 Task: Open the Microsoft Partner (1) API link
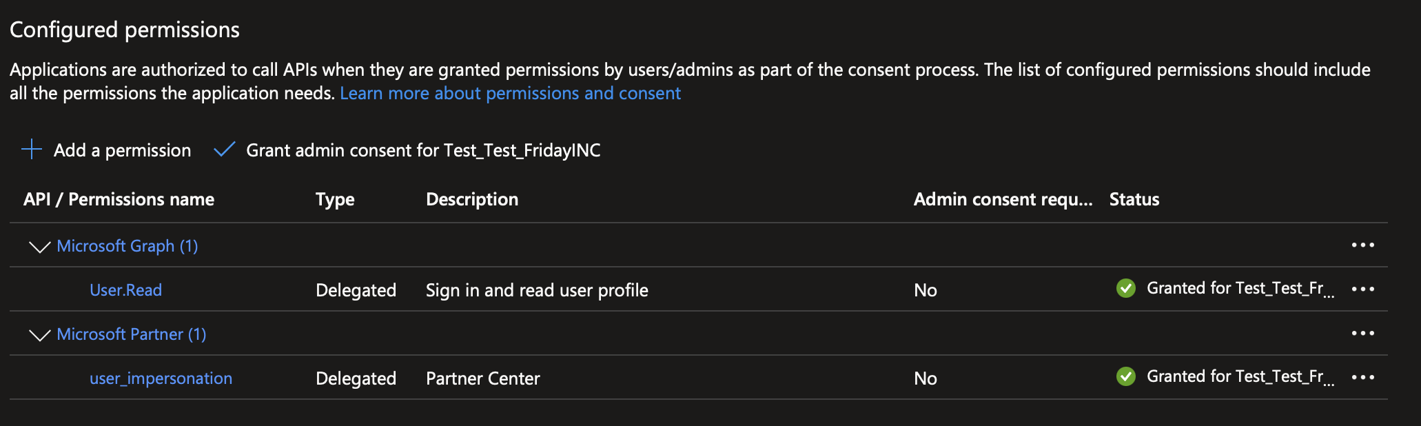132,334
